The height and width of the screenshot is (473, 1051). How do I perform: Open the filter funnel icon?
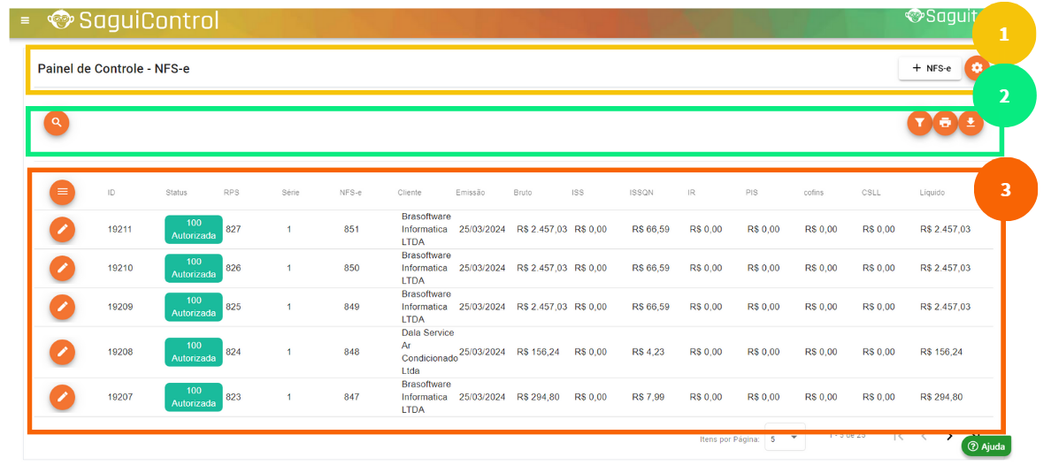[x=920, y=123]
